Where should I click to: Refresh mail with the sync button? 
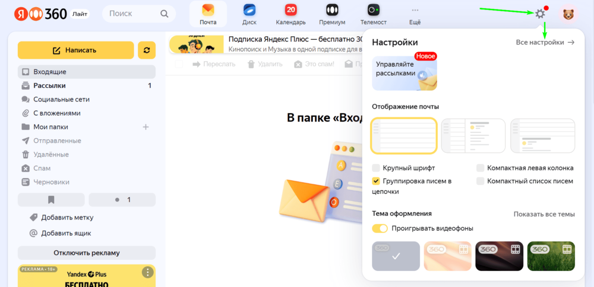tap(147, 50)
